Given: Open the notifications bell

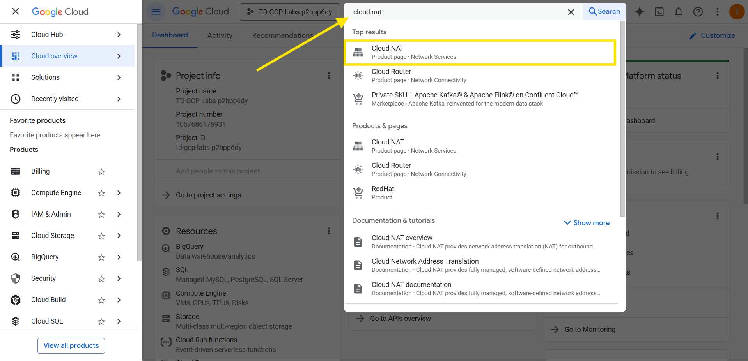Looking at the screenshot, I should click(679, 12).
